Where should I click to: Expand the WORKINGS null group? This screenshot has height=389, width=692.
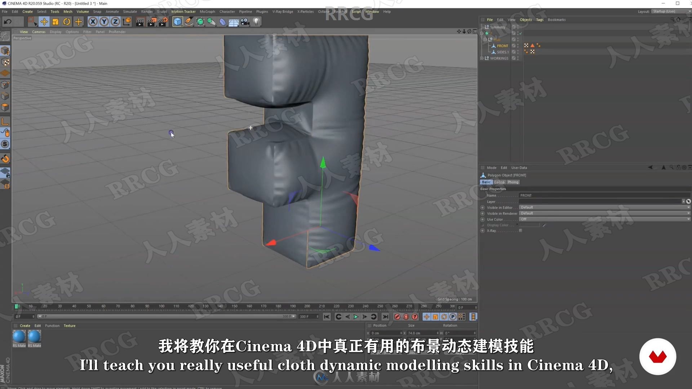click(482, 58)
